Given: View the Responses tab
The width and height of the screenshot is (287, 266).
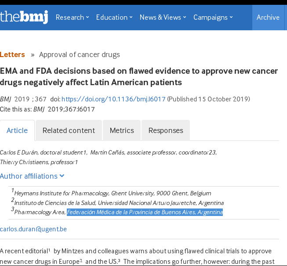Looking at the screenshot, I should 166,130.
